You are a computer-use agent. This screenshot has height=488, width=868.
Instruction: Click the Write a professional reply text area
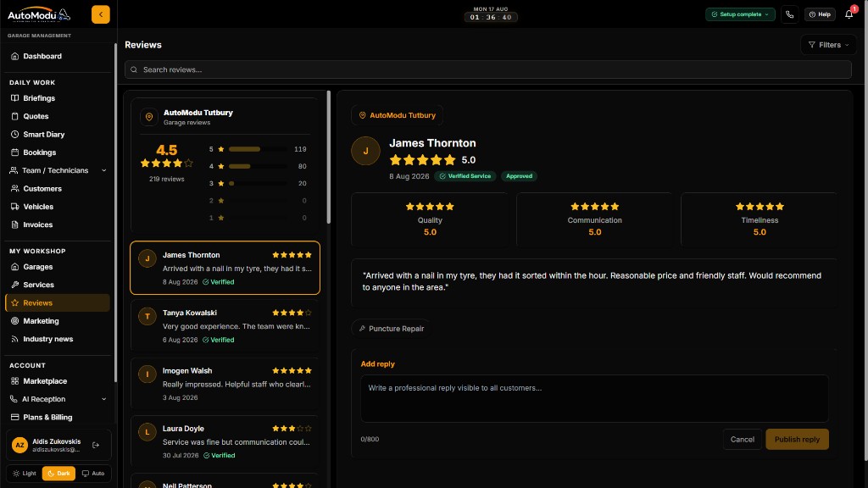(594, 399)
